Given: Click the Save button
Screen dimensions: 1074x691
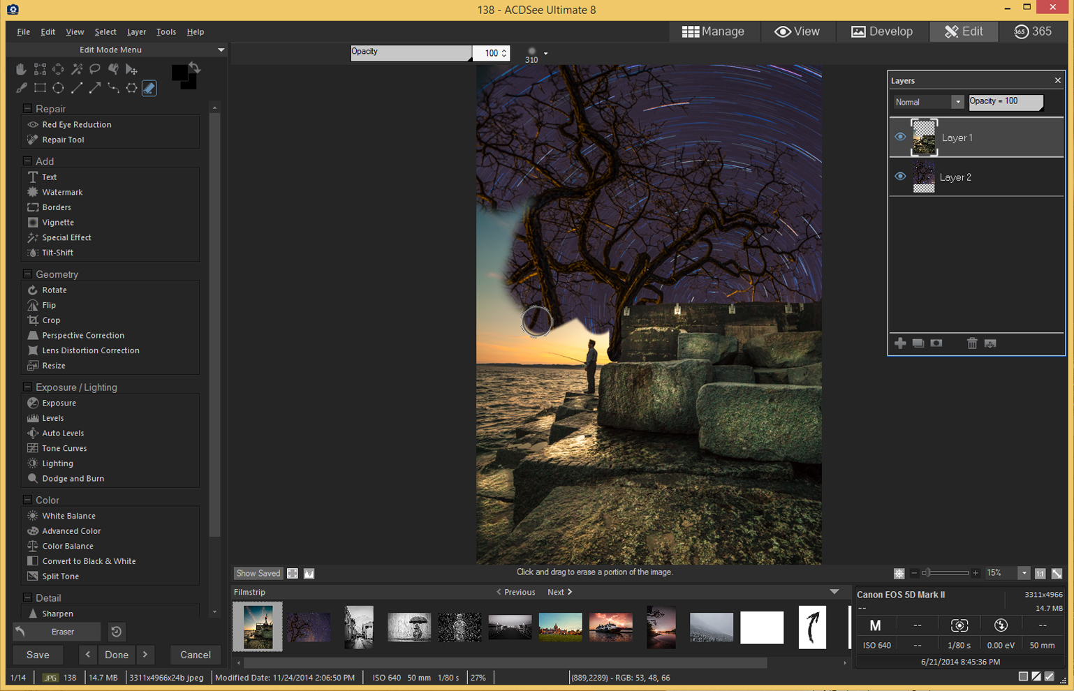Looking at the screenshot, I should click(38, 655).
